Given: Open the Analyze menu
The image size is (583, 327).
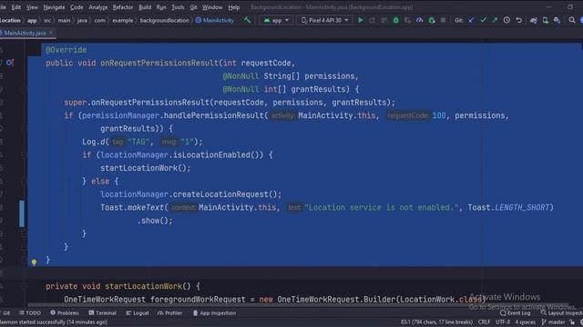Looking at the screenshot, I should 98,7.
